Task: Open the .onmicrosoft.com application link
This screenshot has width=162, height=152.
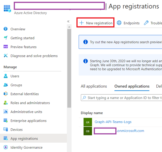Action: tap(130, 131)
